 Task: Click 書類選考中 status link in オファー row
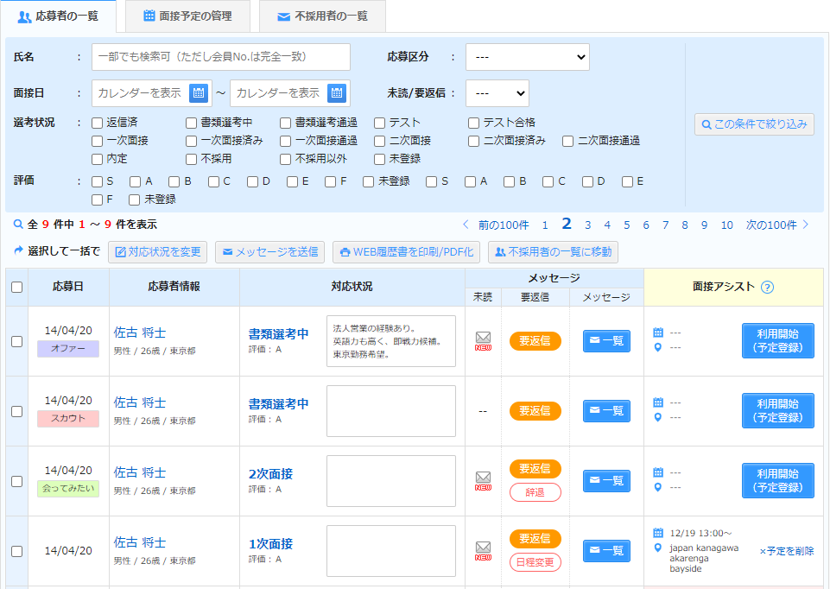[x=278, y=334]
